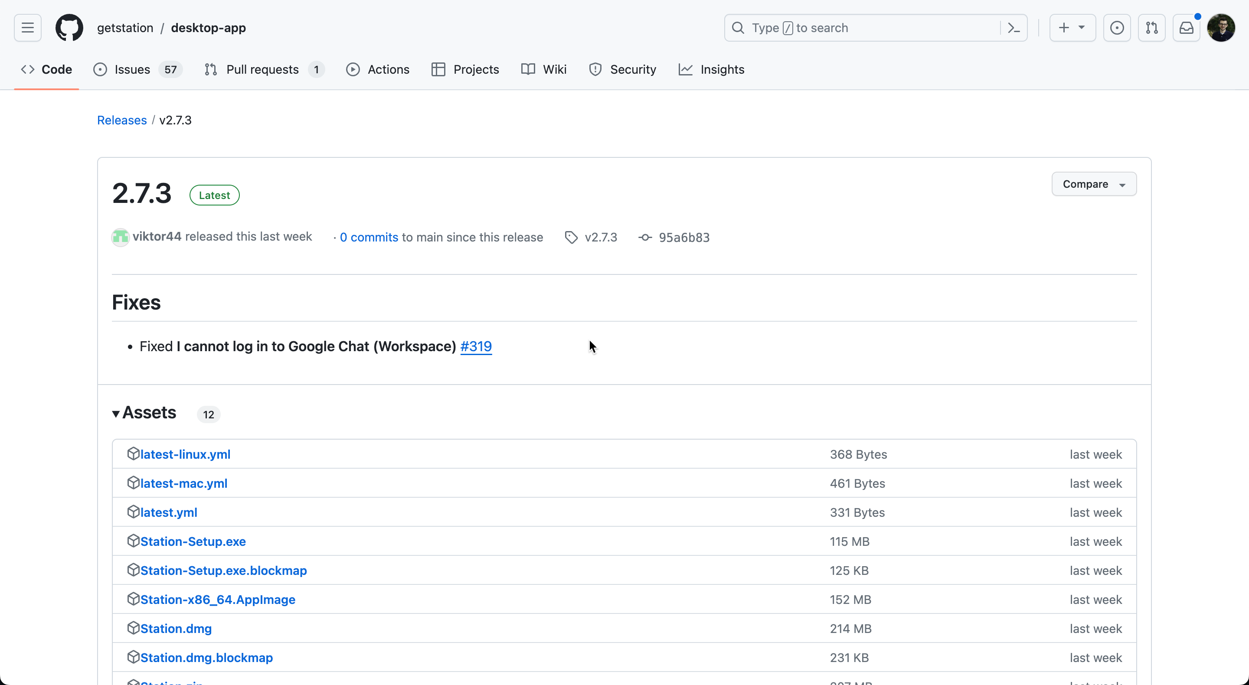The height and width of the screenshot is (685, 1249).
Task: Click the commit icon next to 95a6b83
Action: point(645,238)
